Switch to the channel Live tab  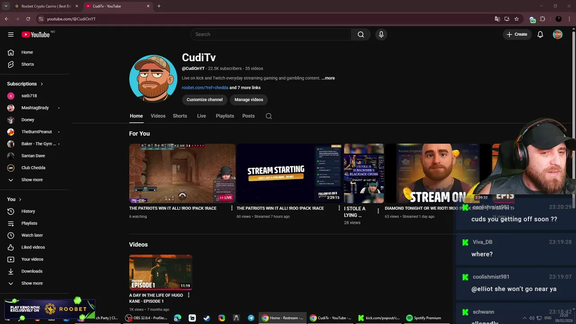202,116
